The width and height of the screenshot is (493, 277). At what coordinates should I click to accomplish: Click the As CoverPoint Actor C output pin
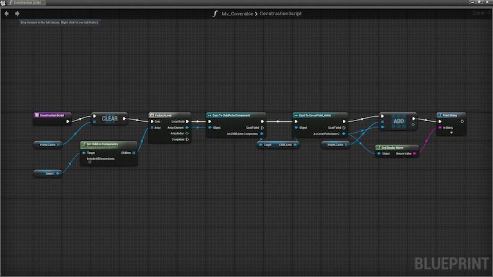[x=343, y=134]
